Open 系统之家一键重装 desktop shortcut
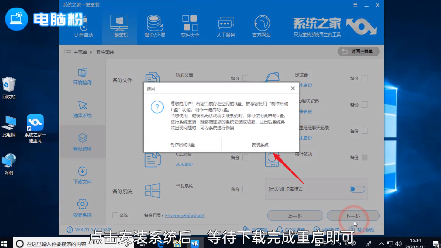441x248 pixels. [35, 129]
